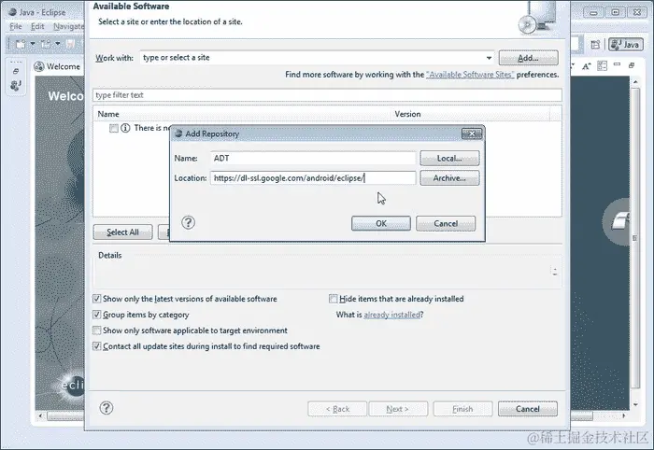Click the Workbench icon on Welcome page
This screenshot has height=450, width=654.
(618, 221)
